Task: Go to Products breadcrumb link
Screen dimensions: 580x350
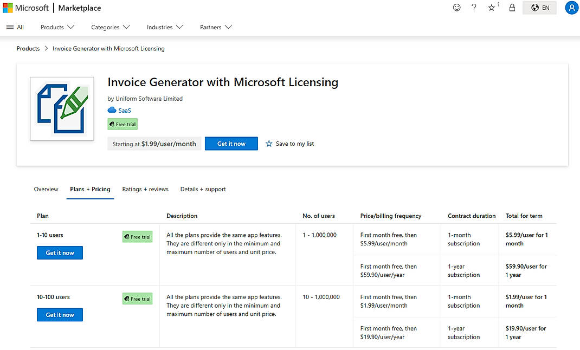Action: pos(28,48)
